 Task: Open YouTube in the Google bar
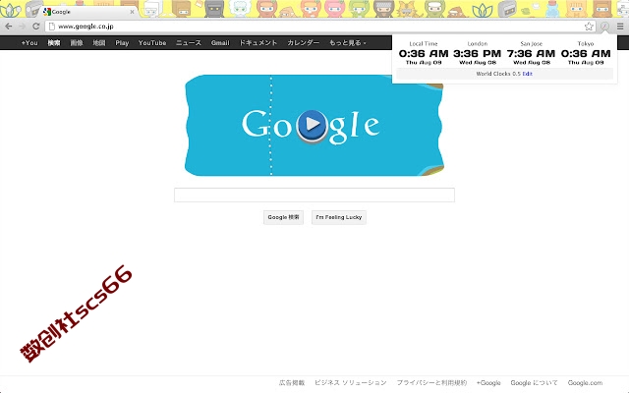point(152,43)
